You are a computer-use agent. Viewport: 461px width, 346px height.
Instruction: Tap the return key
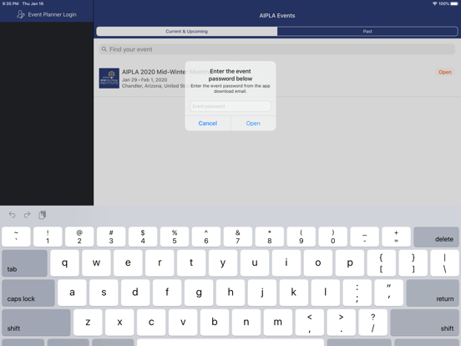tap(433, 293)
